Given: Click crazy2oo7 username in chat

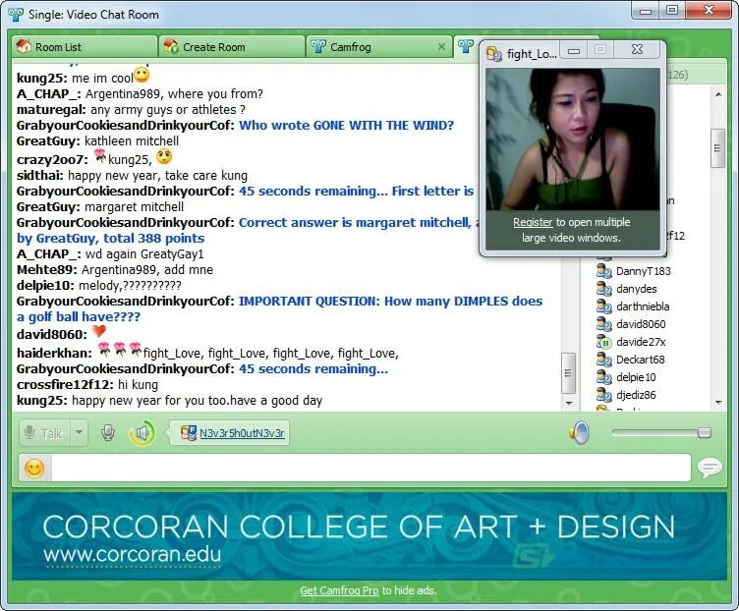Looking at the screenshot, I should click(x=52, y=160).
